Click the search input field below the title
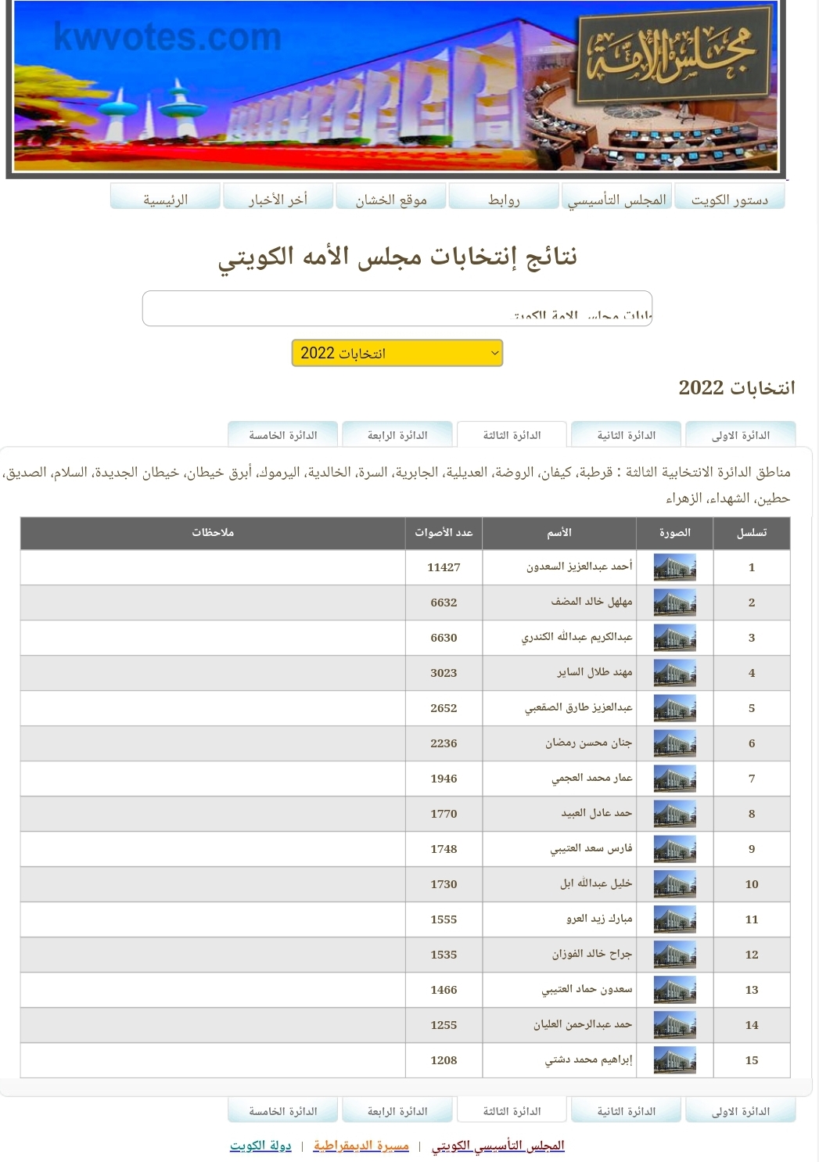 [397, 308]
